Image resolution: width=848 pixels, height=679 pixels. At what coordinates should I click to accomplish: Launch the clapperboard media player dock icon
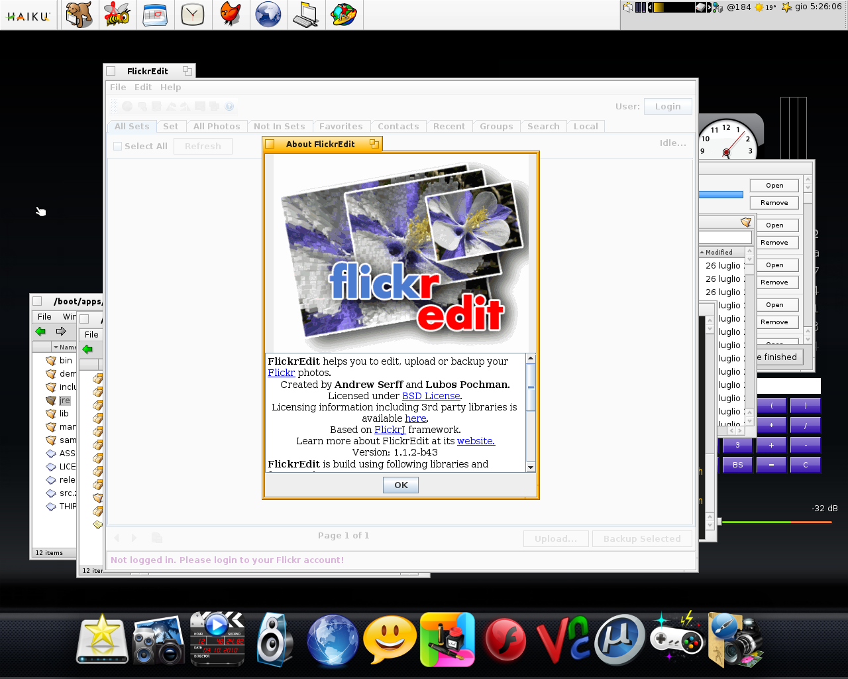tap(217, 639)
